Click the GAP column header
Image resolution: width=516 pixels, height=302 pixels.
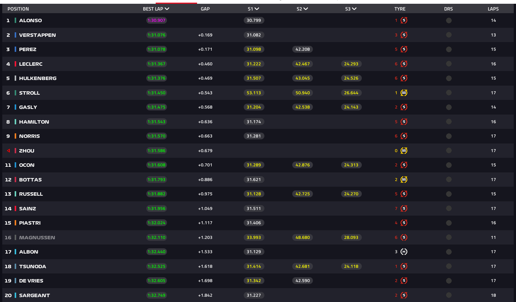click(x=205, y=9)
